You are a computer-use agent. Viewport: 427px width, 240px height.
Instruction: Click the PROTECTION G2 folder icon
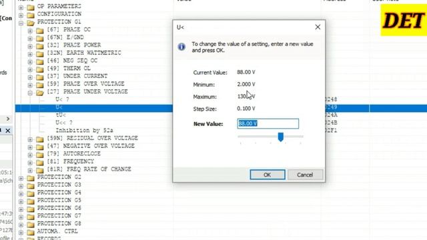tap(31, 178)
